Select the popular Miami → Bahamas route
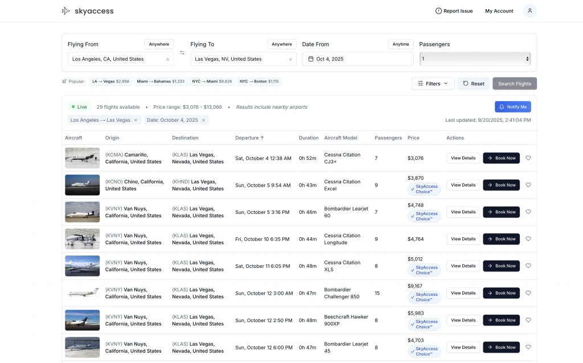Viewport: 583px width, 363px height. 161,81
